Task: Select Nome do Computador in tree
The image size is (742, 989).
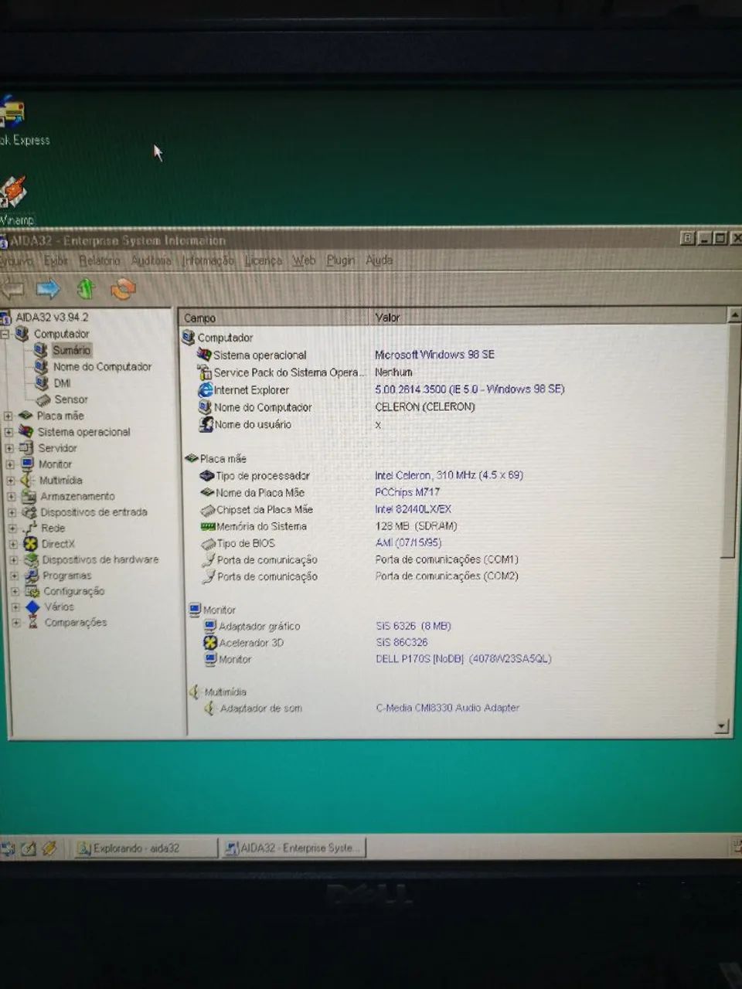Action: point(102,367)
